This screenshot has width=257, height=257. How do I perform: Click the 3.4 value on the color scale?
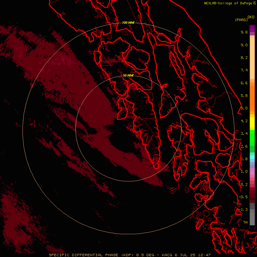point(244,134)
